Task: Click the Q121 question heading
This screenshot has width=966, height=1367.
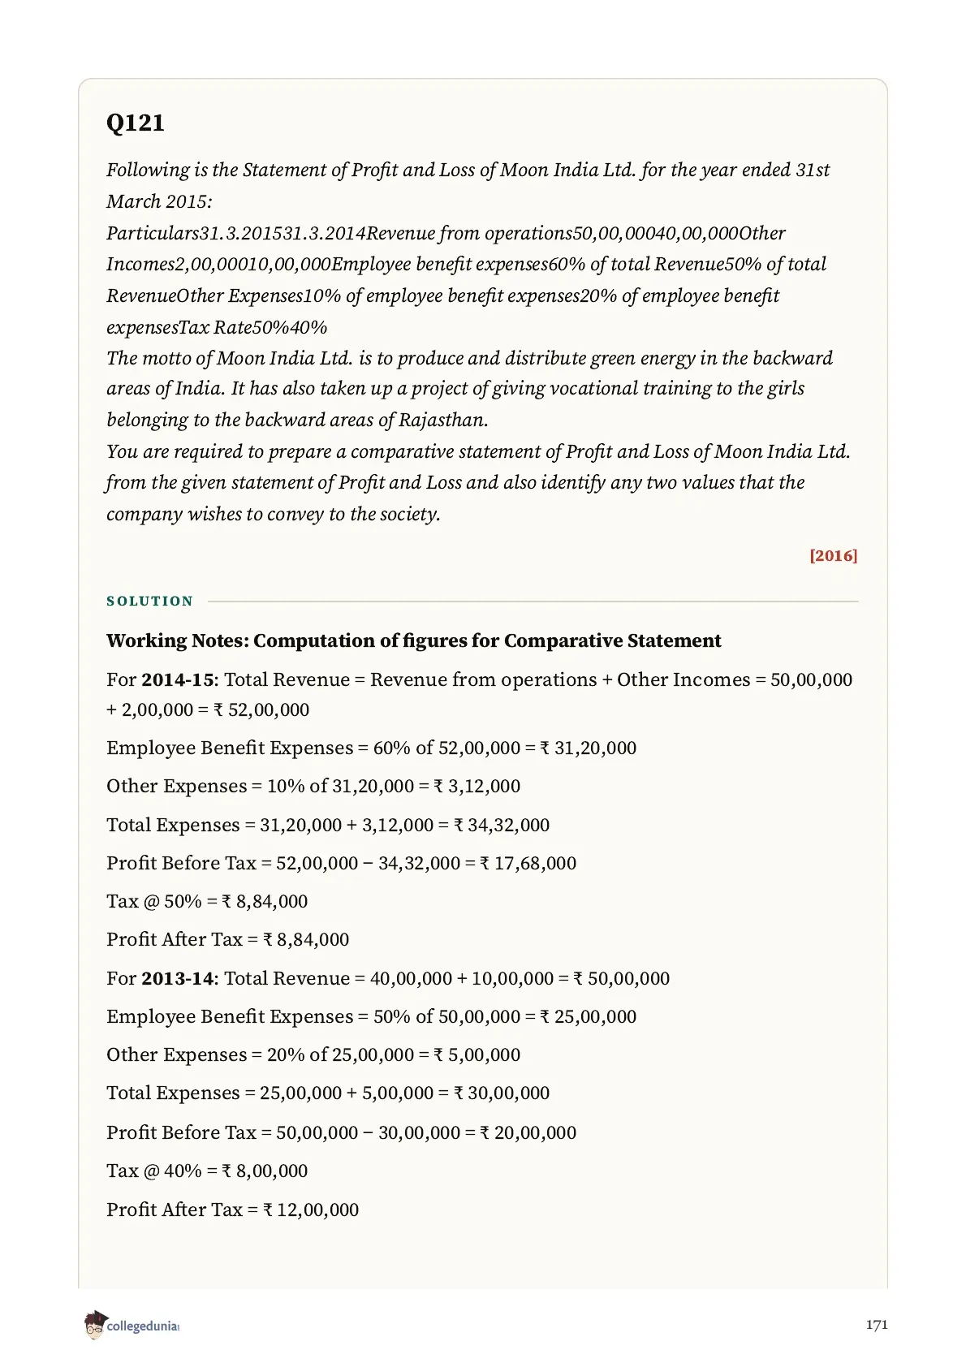Action: (136, 123)
